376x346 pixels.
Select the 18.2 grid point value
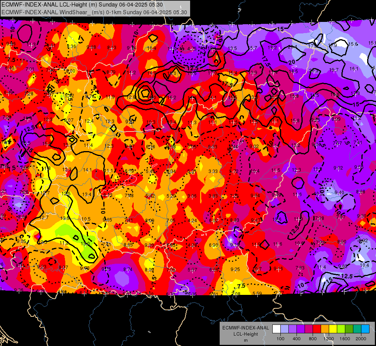(272, 48)
